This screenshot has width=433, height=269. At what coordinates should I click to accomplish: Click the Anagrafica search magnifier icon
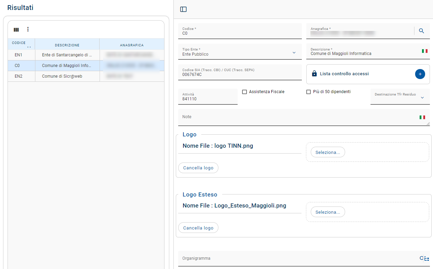(422, 31)
